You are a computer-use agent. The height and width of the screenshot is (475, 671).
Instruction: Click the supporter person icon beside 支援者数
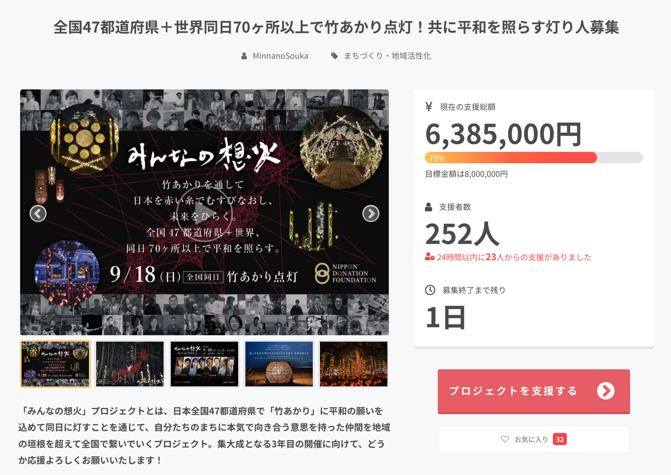[429, 207]
